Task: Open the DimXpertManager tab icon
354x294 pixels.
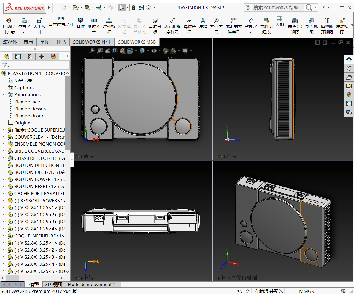Action: tap(42, 56)
